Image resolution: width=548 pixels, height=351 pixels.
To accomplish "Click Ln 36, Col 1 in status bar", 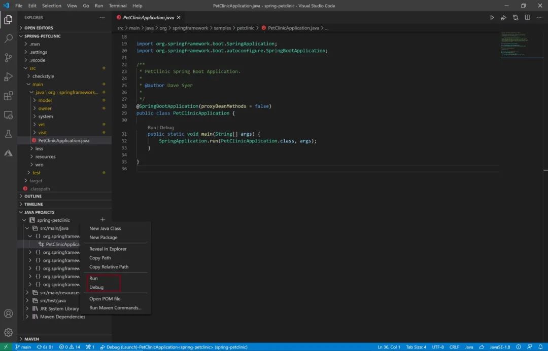I will (389, 347).
